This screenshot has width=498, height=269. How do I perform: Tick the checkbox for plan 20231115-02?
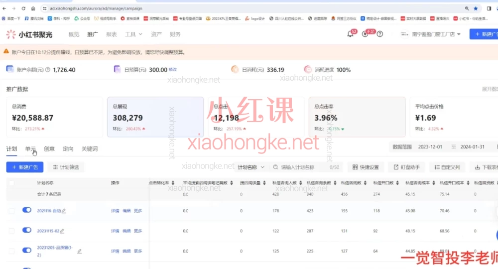(x=11, y=231)
